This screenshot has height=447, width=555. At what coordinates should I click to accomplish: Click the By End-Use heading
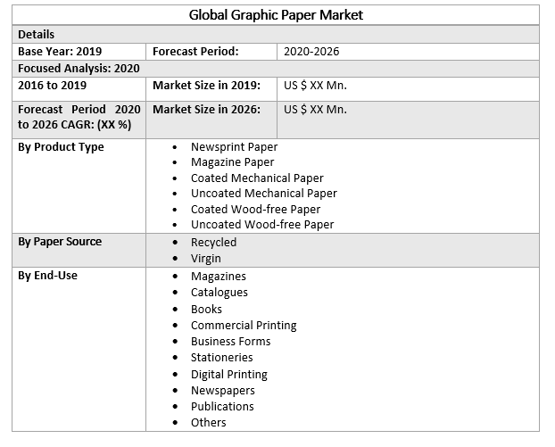tap(47, 276)
